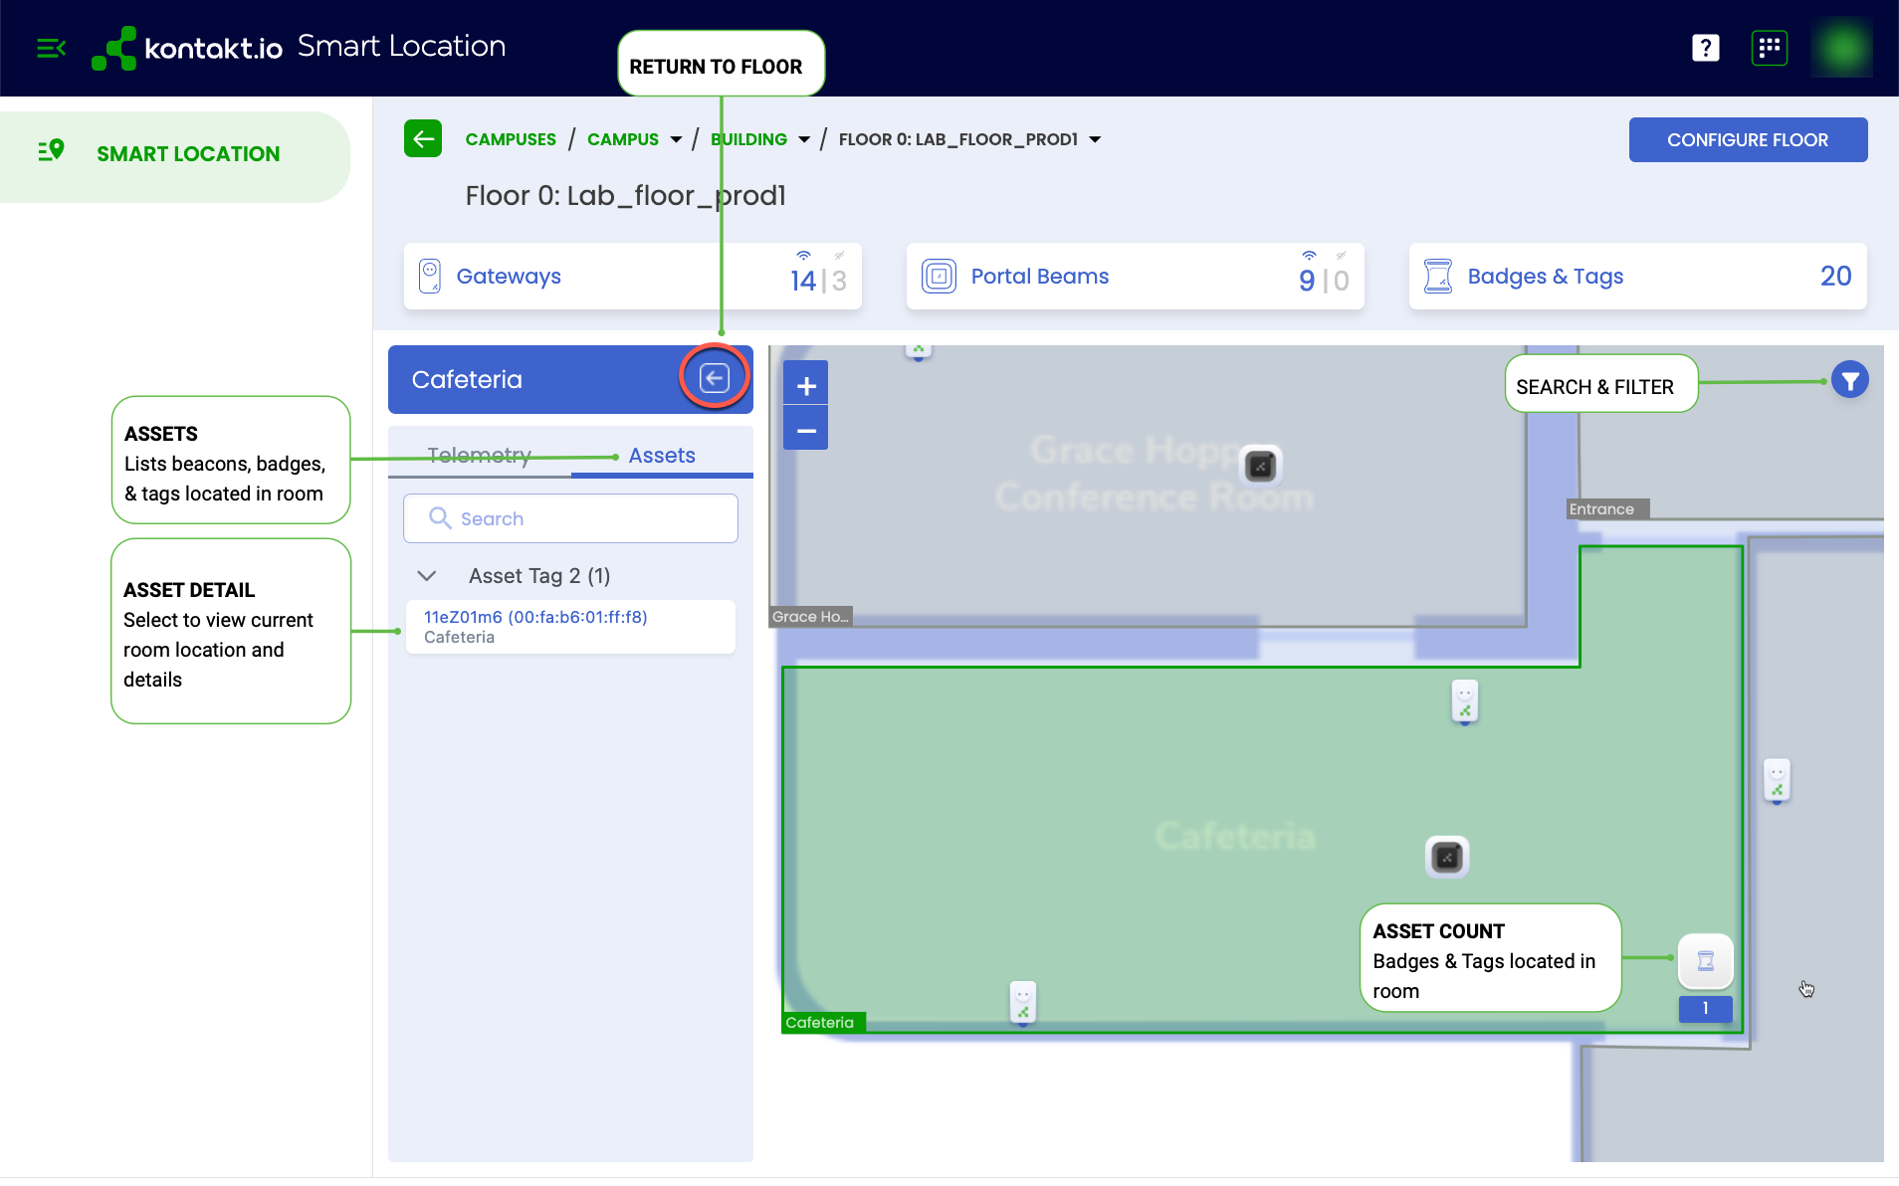Select the Grace Ho... room label
This screenshot has width=1899, height=1186.
click(x=810, y=617)
